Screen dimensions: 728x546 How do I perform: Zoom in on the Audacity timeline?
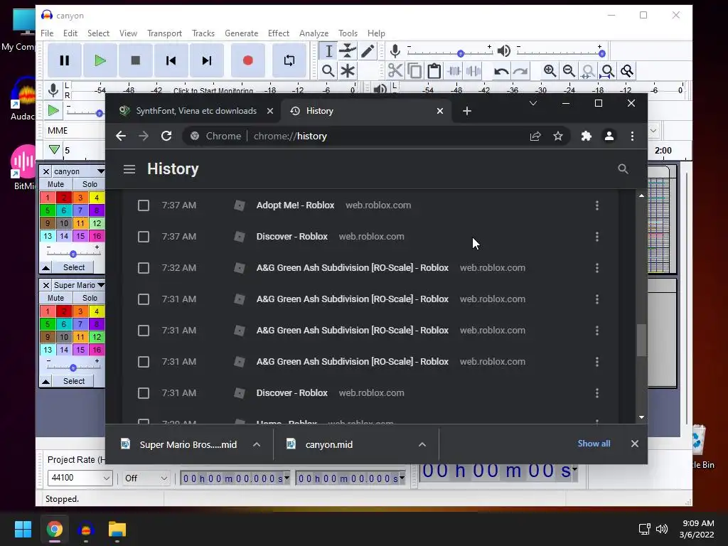550,71
